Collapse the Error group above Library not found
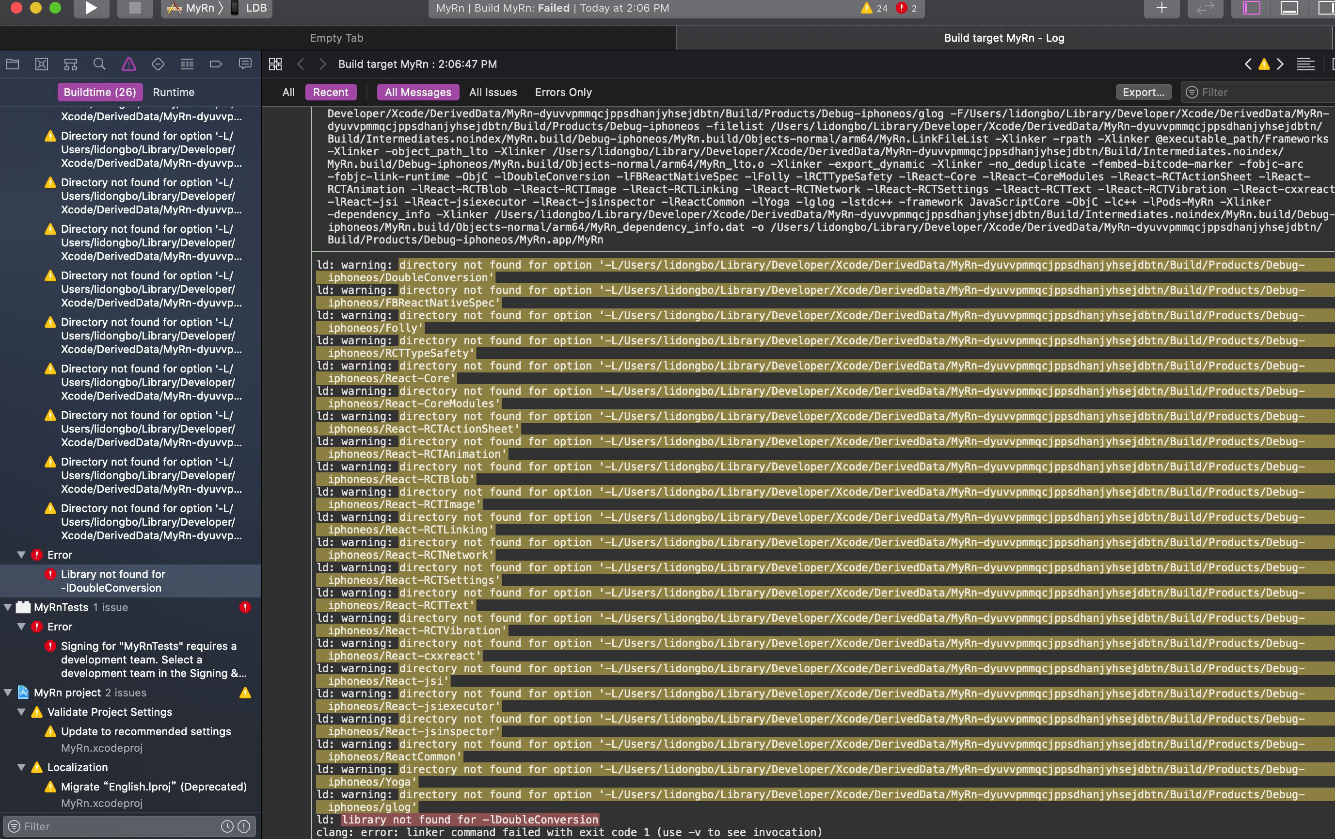 (21, 555)
